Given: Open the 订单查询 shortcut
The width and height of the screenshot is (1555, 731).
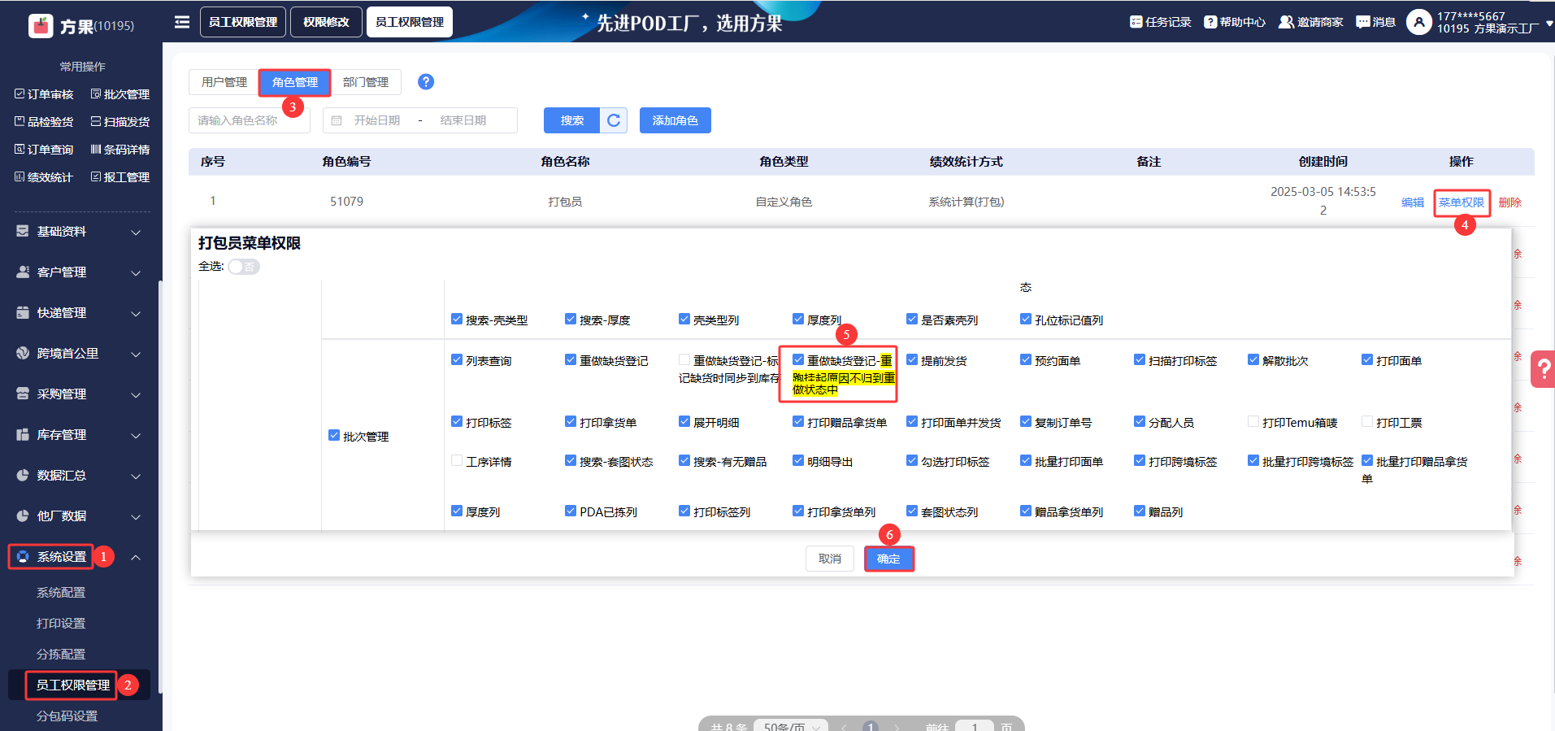Looking at the screenshot, I should 44,150.
